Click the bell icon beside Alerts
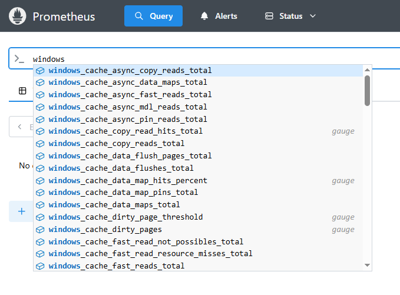The height and width of the screenshot is (295, 400). (204, 16)
